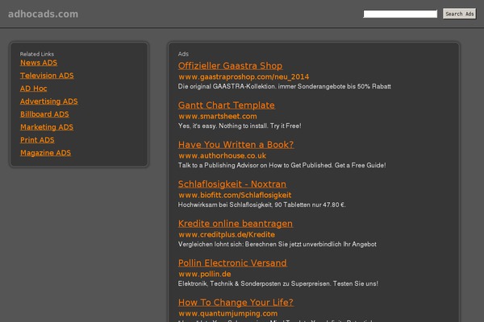This screenshot has width=484, height=322.
Task: Click the '90 Tabletten nur 47.80' description
Action: click(261, 204)
